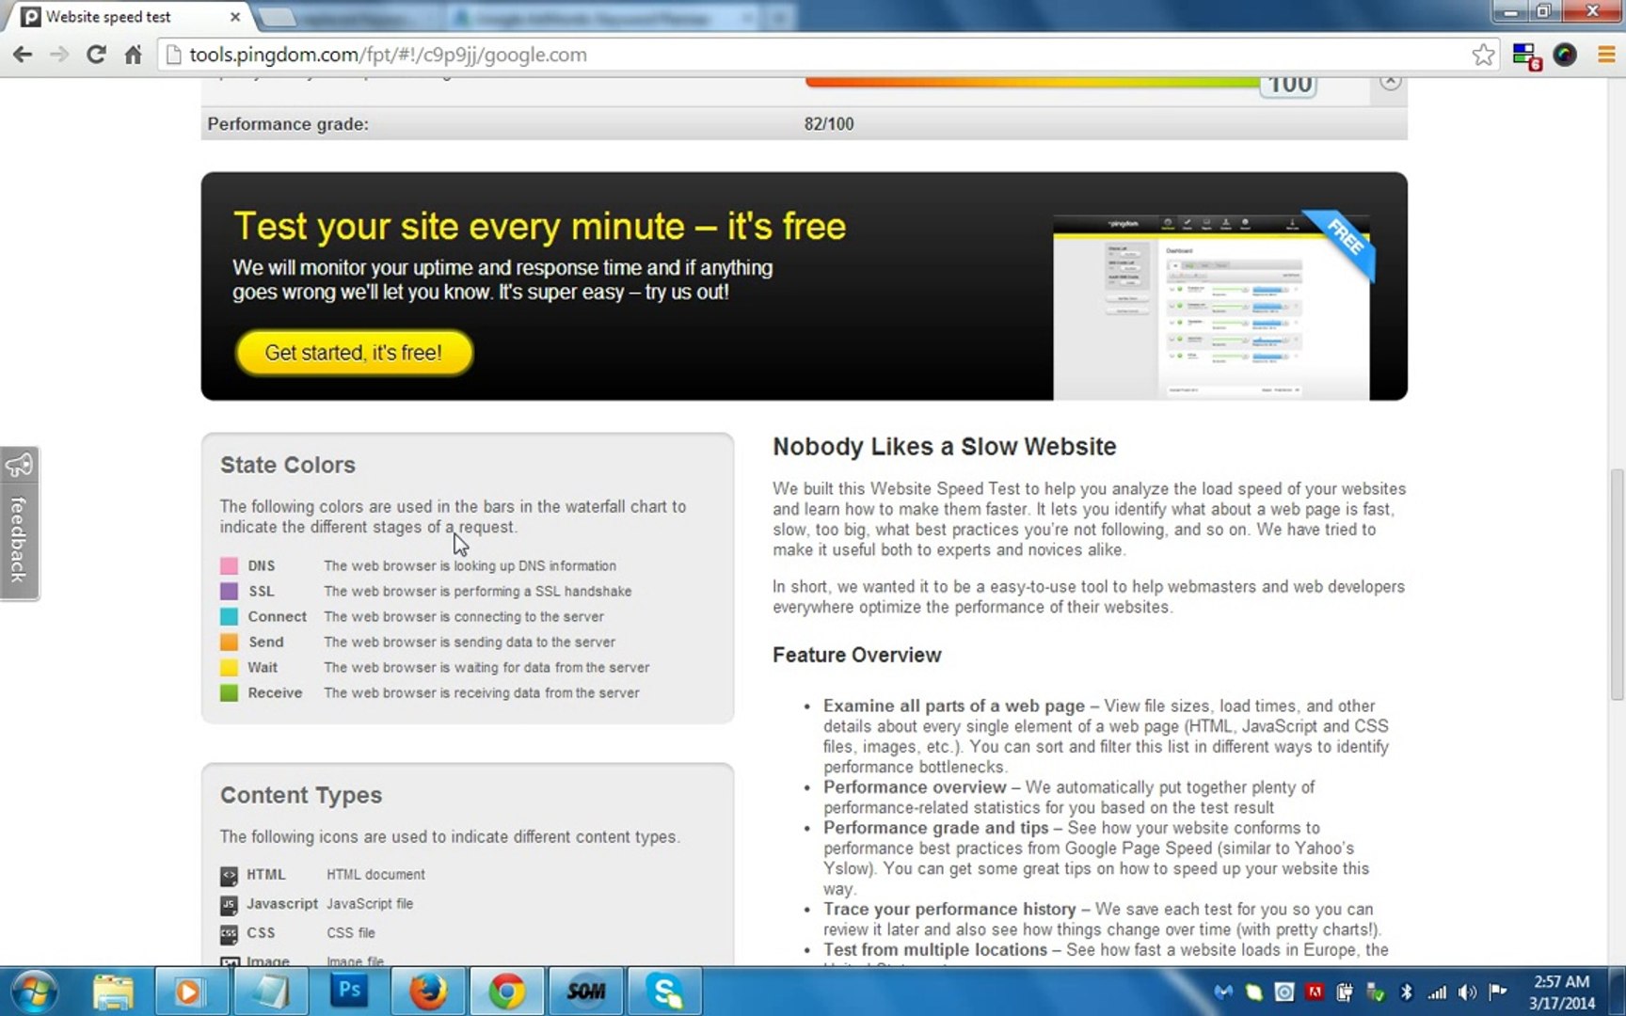
Task: Open Photoshop from the taskbar
Action: point(349,991)
